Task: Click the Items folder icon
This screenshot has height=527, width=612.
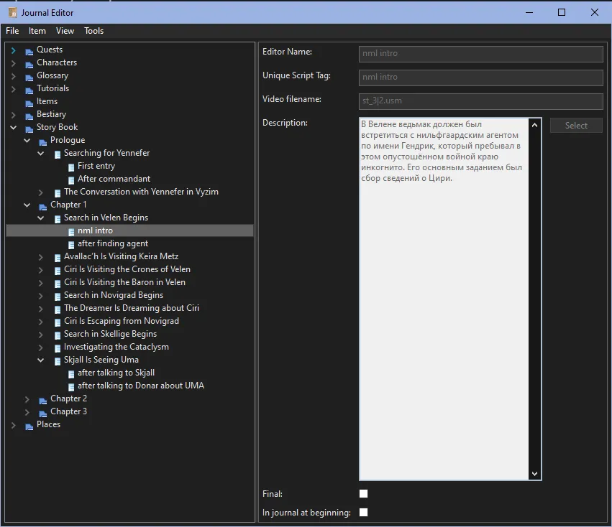Action: tap(29, 102)
